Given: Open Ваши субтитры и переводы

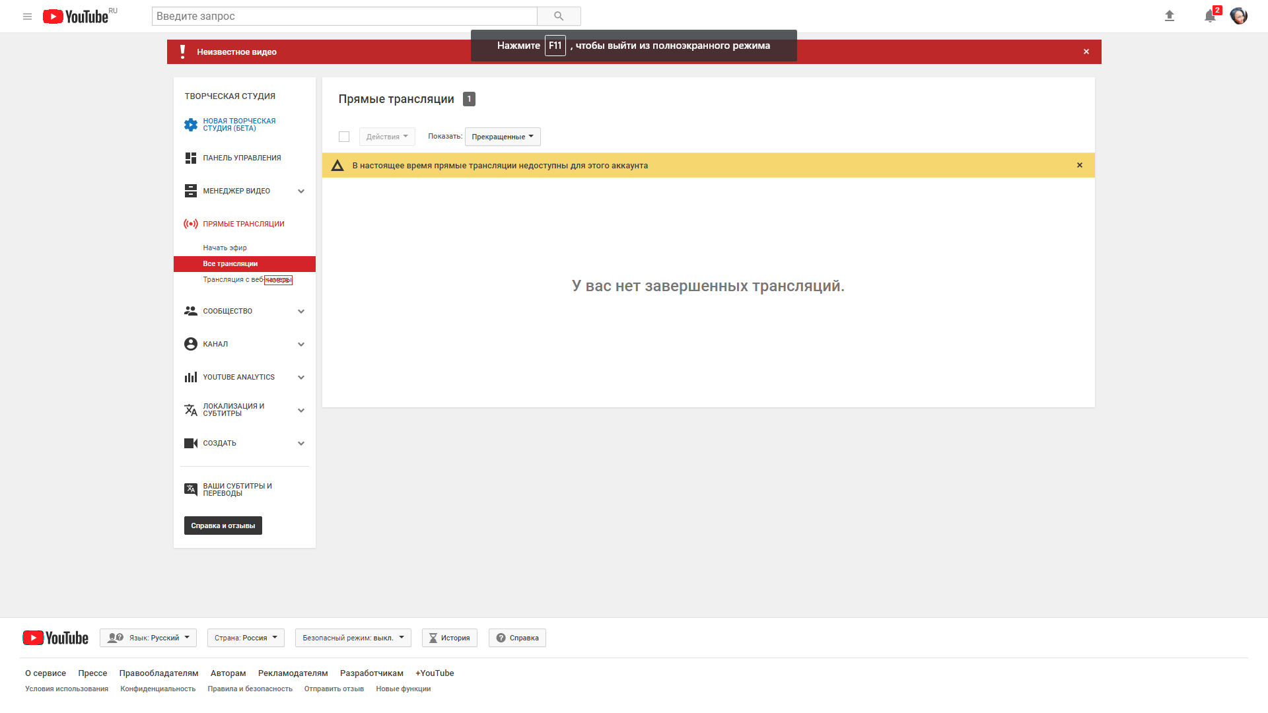Looking at the screenshot, I should click(237, 490).
